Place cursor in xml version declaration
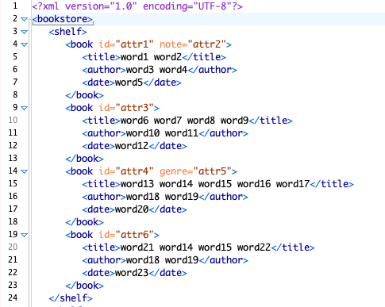 (x=137, y=6)
